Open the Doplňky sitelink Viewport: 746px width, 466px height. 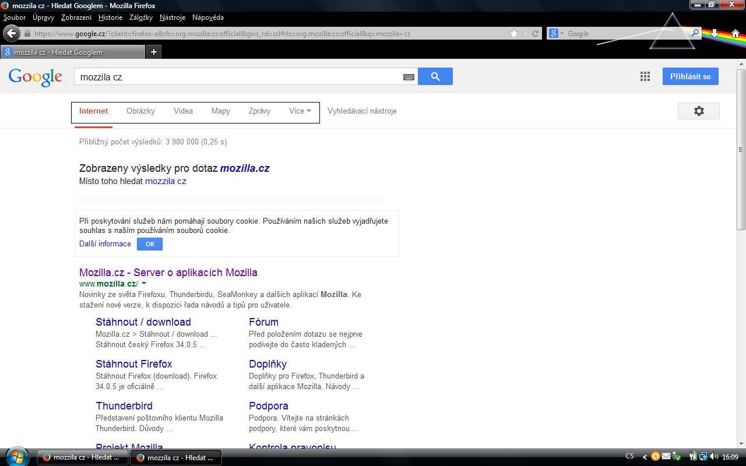268,364
